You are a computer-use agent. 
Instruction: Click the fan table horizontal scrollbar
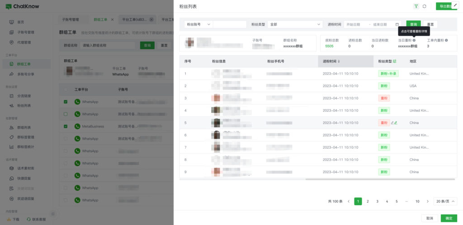(380, 179)
